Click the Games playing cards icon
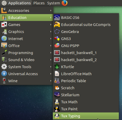122x120 pixels. (x=4, y=25)
